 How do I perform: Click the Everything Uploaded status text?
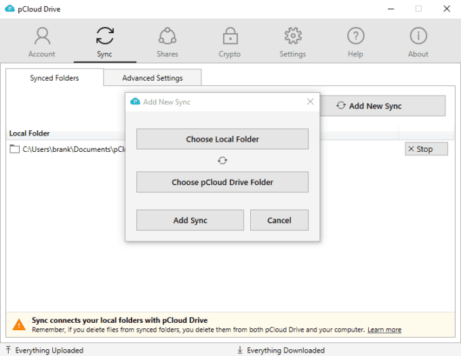point(49,351)
